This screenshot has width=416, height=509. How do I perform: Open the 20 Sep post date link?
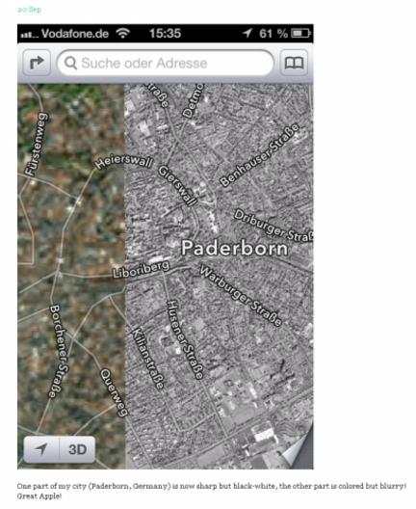[x=29, y=10]
